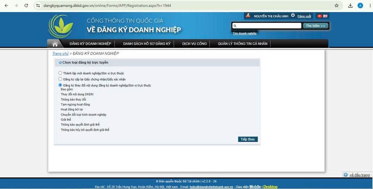The width and height of the screenshot is (373, 189).
Task: Click the Đăng xuất logout link
Action: [x=304, y=17]
